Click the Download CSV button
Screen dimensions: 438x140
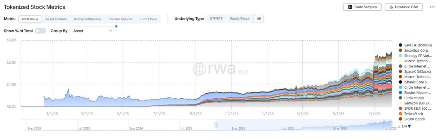coord(404,7)
